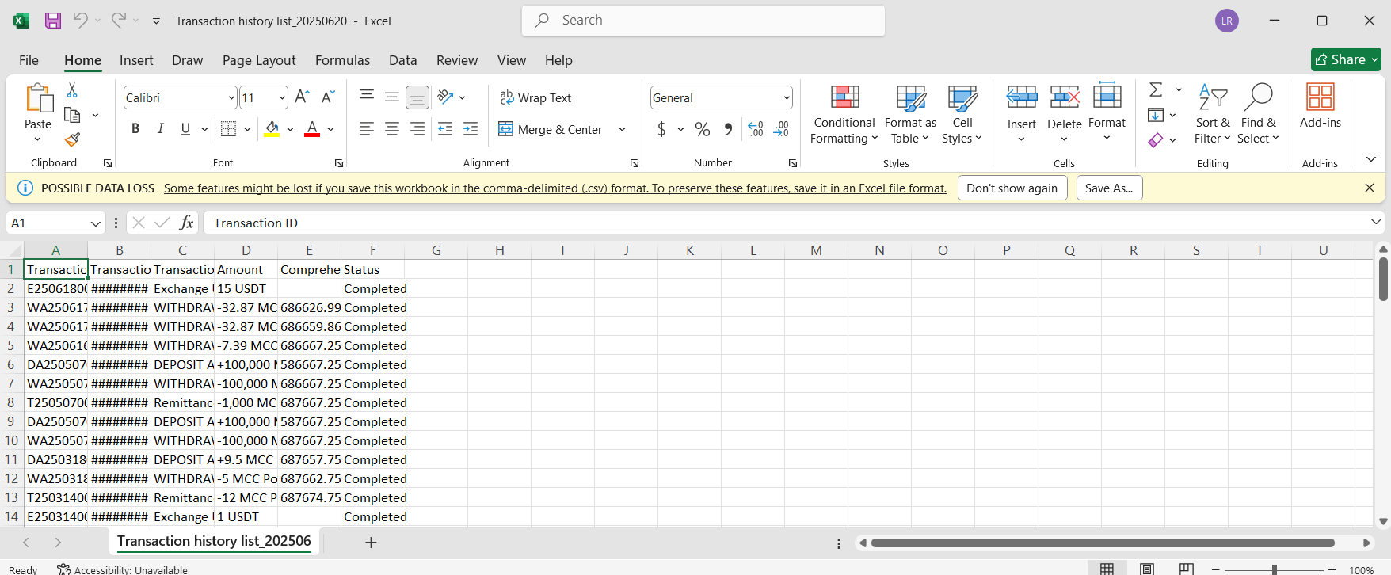This screenshot has height=575, width=1391.
Task: Open the File menu
Action: 29,60
